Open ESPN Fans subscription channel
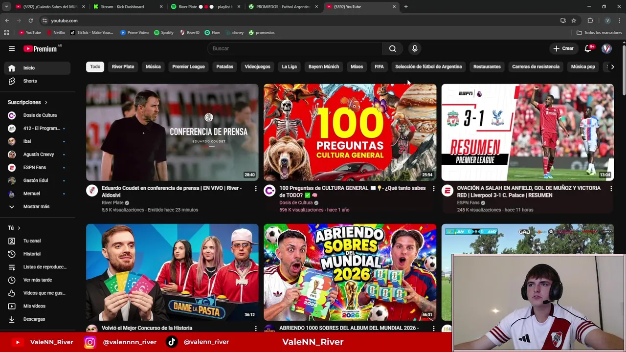Viewport: 626px width, 352px height. tap(37, 167)
